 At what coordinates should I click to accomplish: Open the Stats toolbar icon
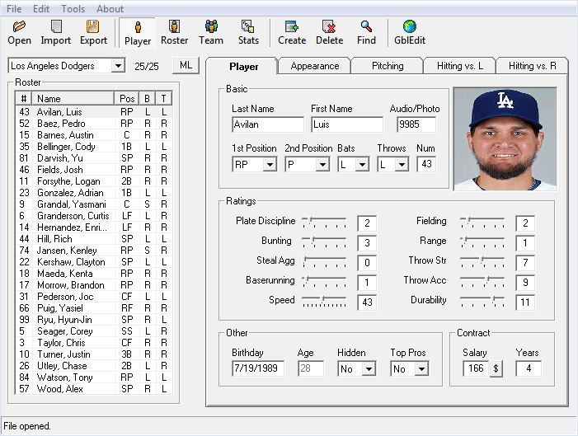pyautogui.click(x=248, y=32)
